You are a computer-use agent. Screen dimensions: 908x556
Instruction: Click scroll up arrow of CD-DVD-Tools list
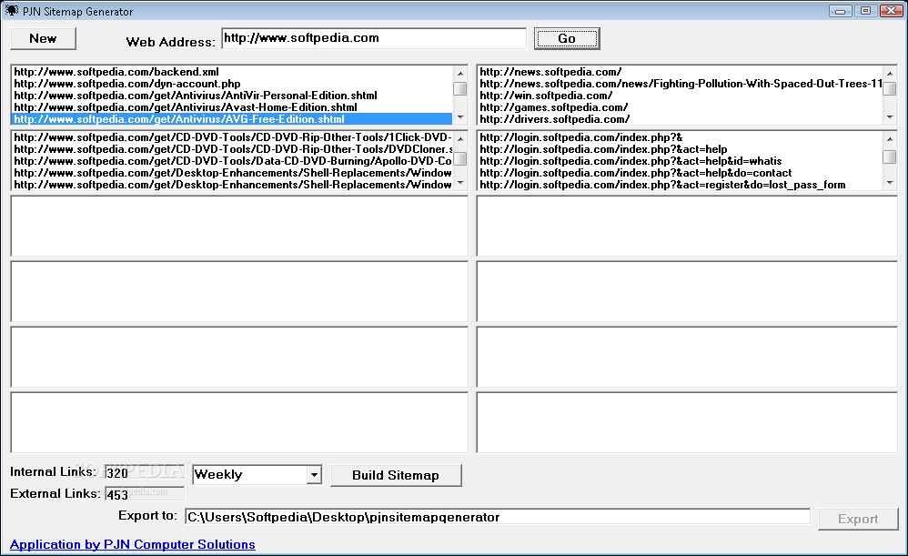[460, 138]
